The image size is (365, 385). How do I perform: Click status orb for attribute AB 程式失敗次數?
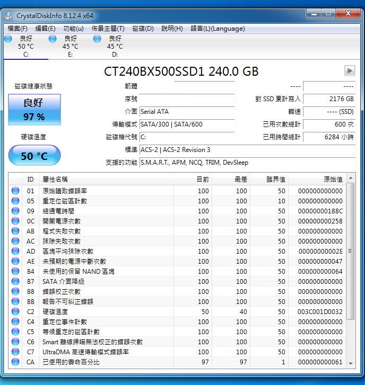point(15,231)
